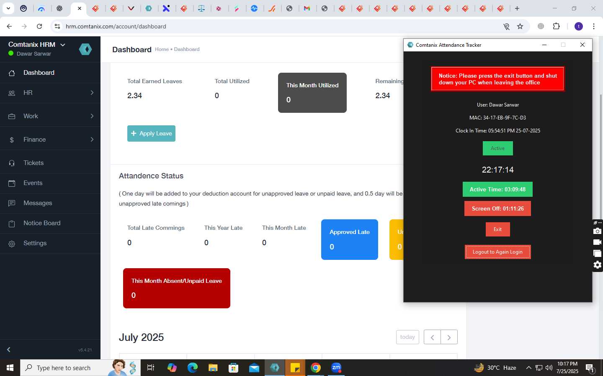Click the Events calendar icon

[12, 183]
